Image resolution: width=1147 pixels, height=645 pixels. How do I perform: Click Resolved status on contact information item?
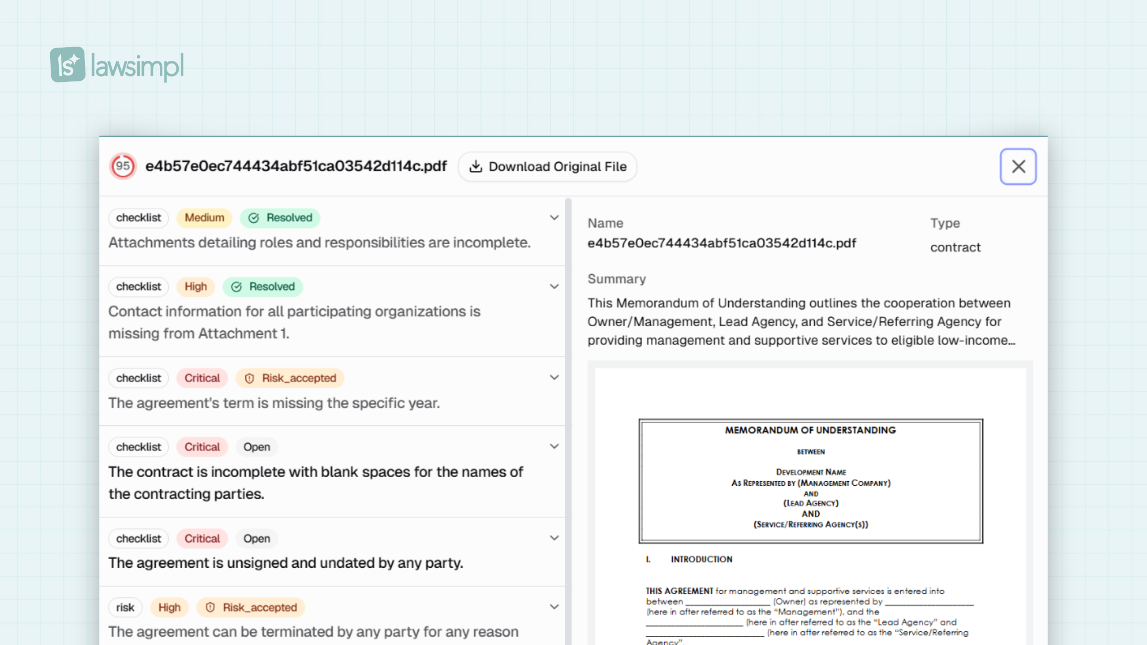pyautogui.click(x=263, y=287)
